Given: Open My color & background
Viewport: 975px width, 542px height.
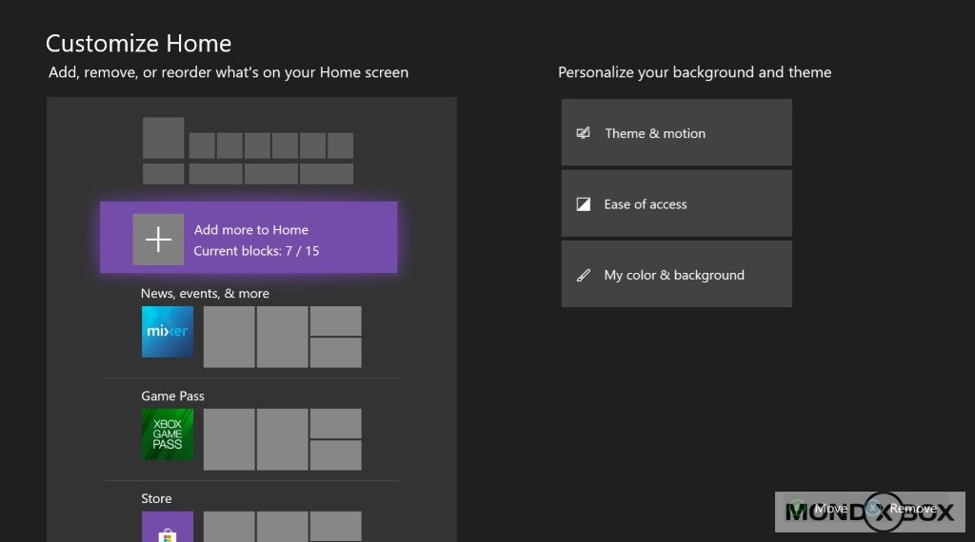Looking at the screenshot, I should pyautogui.click(x=676, y=275).
